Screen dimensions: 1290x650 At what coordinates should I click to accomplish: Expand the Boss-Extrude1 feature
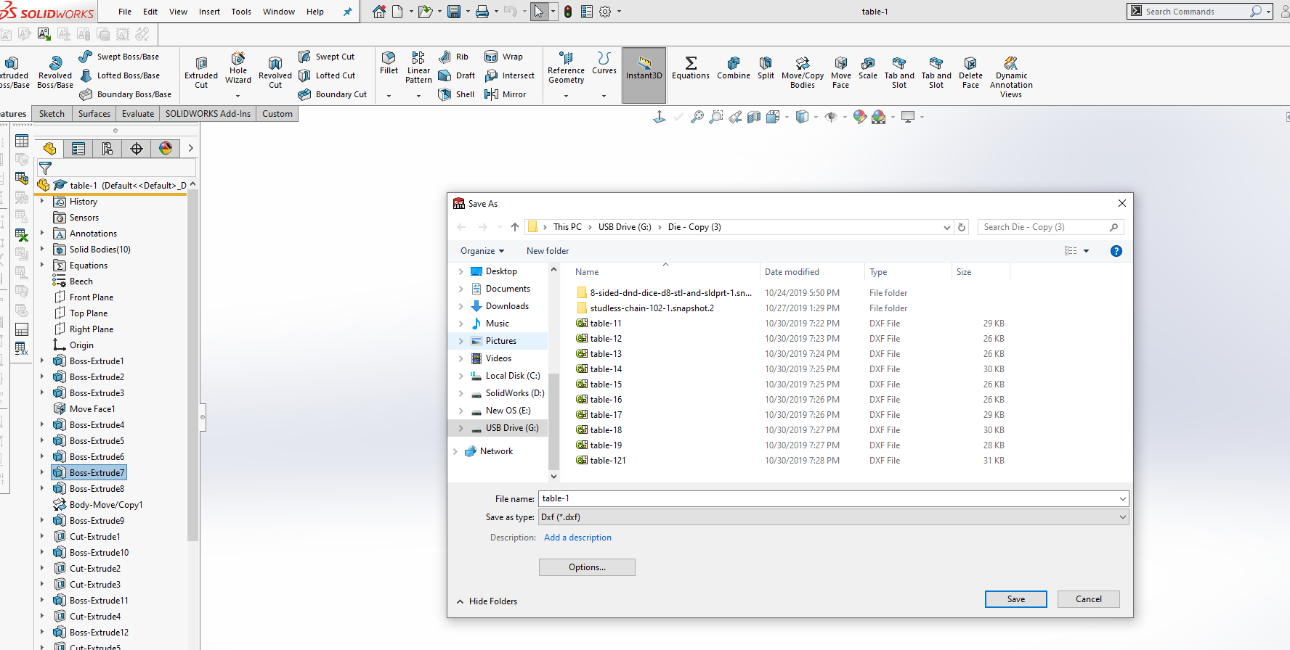[x=42, y=361]
